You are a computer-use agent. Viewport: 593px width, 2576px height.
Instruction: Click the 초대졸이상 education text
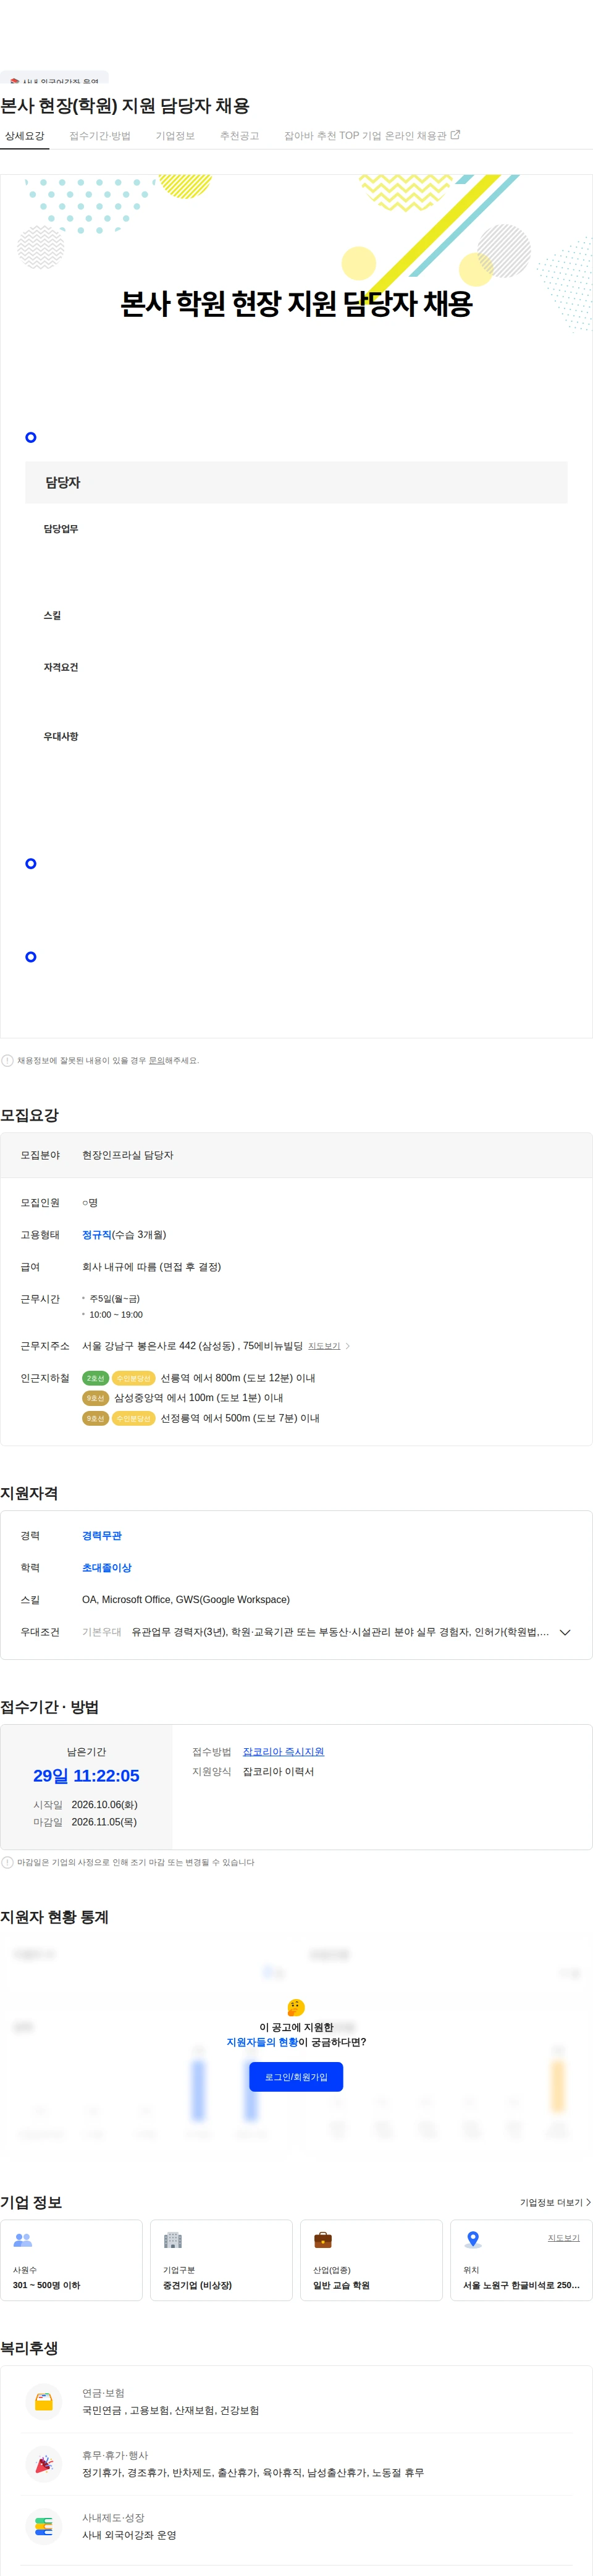(x=107, y=1568)
